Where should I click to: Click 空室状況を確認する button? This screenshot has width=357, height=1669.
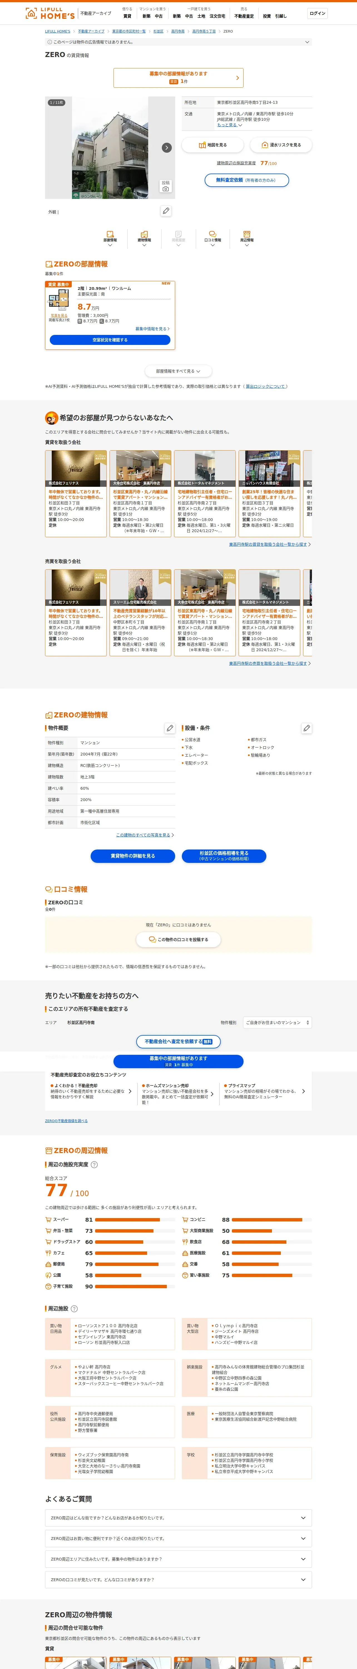click(110, 339)
